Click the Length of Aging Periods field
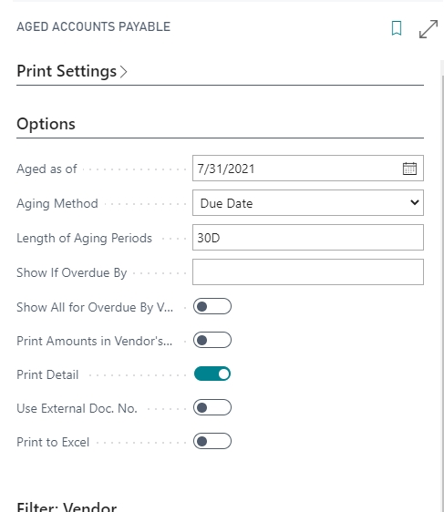444x512 pixels. (308, 238)
